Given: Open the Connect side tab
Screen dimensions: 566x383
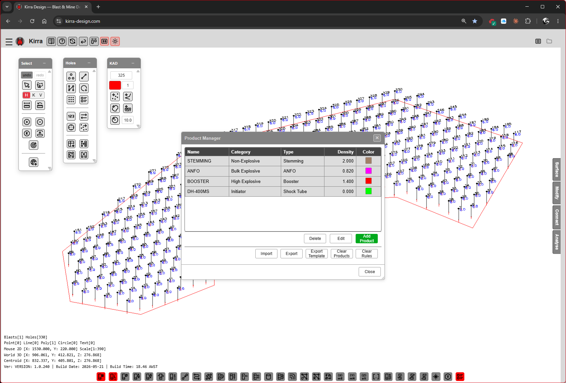Looking at the screenshot, I should coord(557,217).
